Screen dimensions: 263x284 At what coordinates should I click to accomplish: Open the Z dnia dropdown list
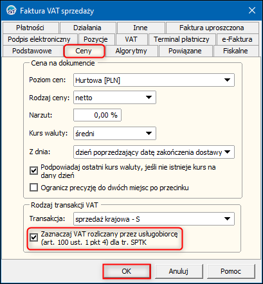(154, 152)
